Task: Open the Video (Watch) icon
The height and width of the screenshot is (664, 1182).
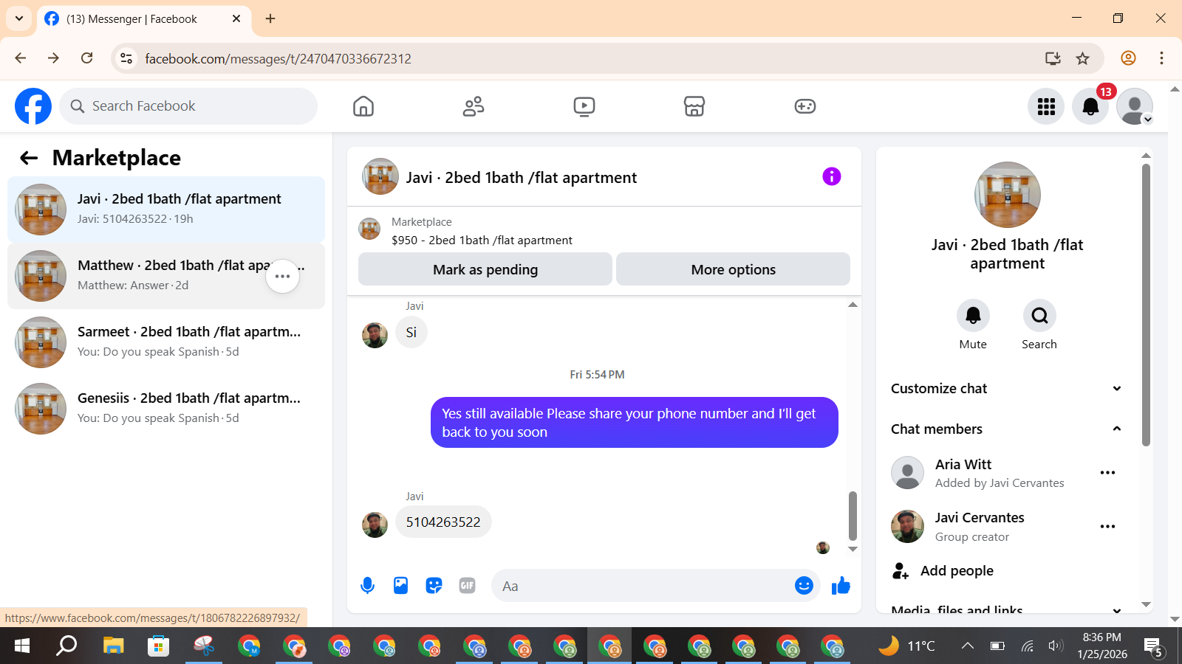Action: [x=584, y=106]
